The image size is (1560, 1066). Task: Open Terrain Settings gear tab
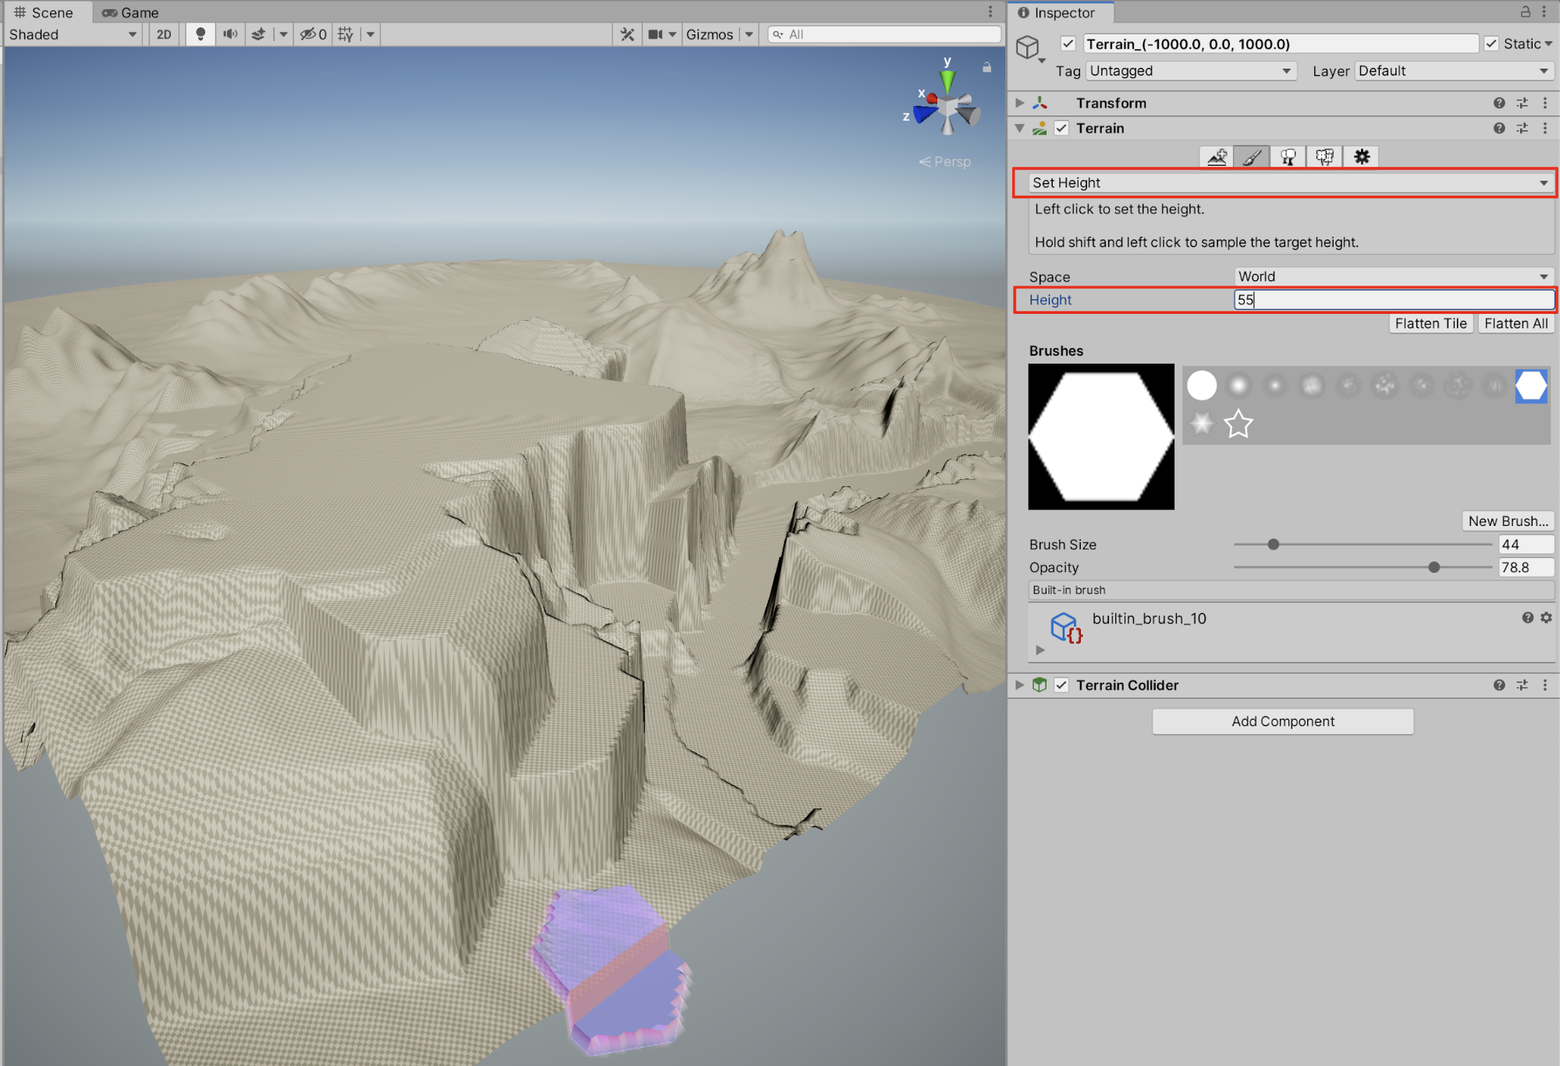pyautogui.click(x=1361, y=157)
